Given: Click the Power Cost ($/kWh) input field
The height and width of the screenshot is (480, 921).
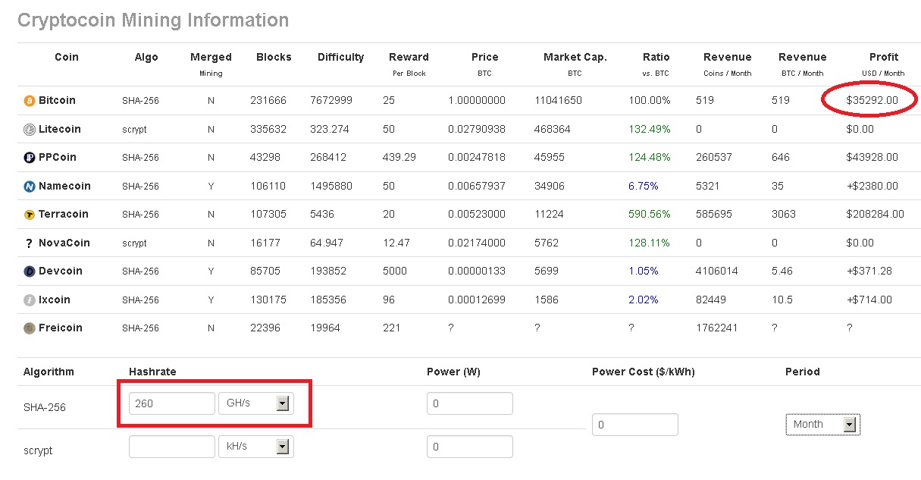Looking at the screenshot, I should [635, 425].
